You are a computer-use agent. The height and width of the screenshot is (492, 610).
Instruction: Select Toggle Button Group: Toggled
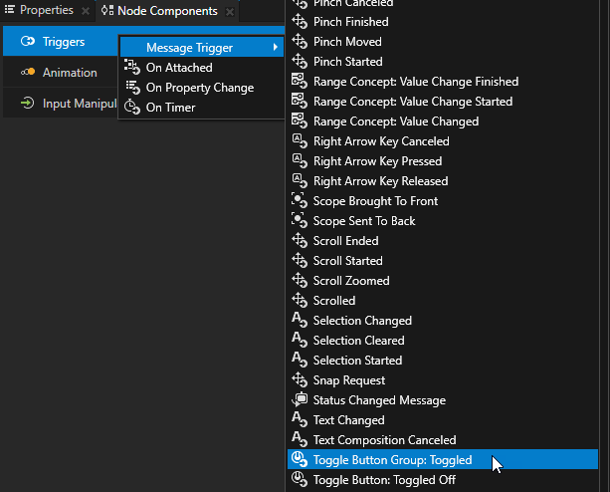[x=443, y=459]
